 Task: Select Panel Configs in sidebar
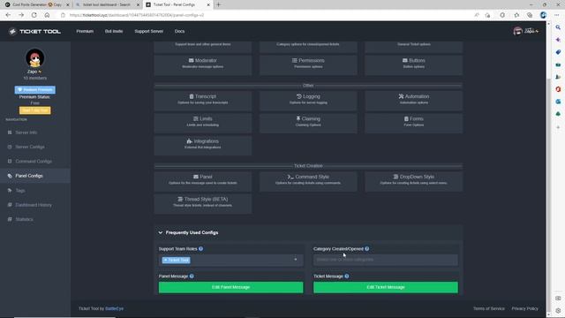click(x=35, y=176)
